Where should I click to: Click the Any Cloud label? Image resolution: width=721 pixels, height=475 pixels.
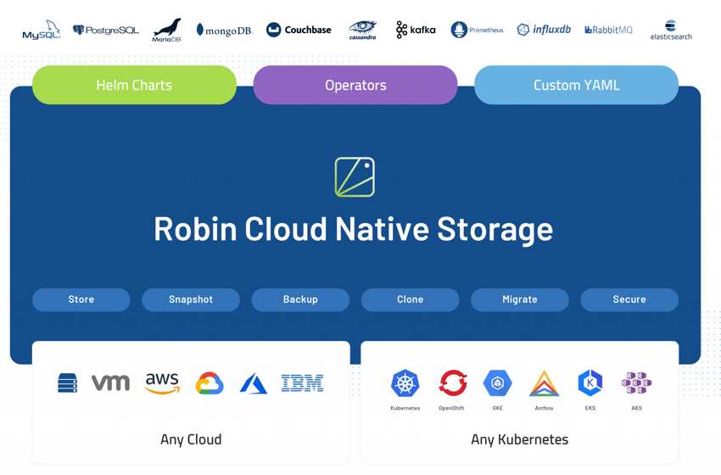(191, 439)
